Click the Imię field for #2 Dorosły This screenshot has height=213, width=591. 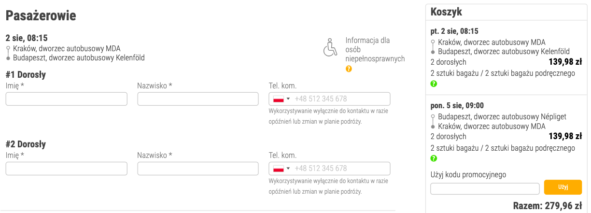coord(66,169)
